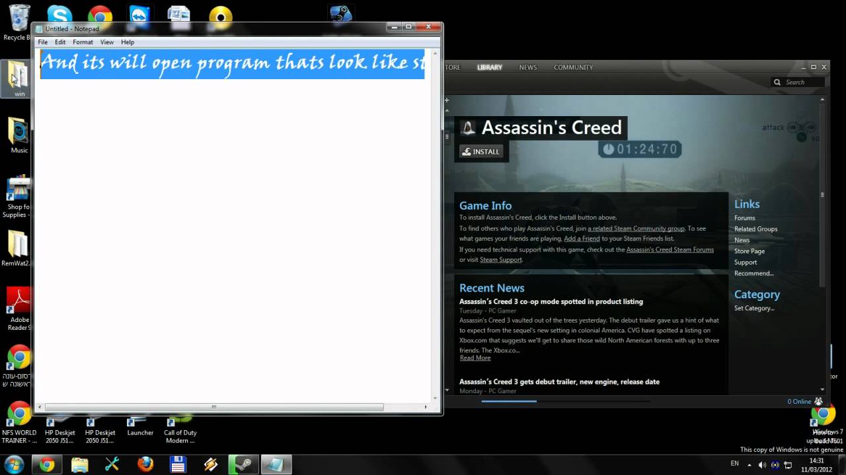Screen dimensions: 846x475
Task: Click the Launcher desktop shortcut
Action: pyautogui.click(x=140, y=423)
